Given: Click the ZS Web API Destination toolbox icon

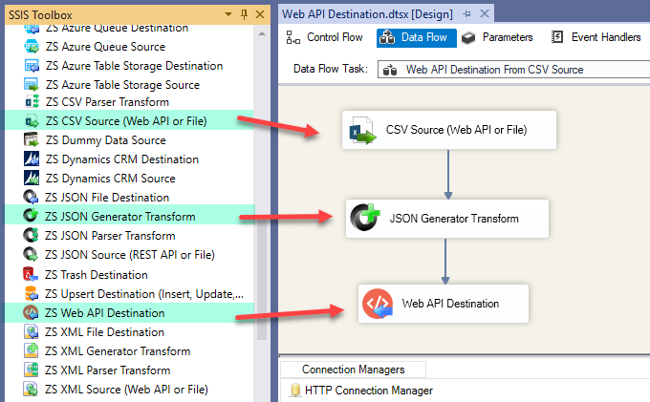Looking at the screenshot, I should click(31, 312).
